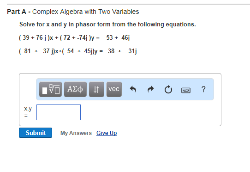Open the Greek symbols ΑΣφ palette

click(x=75, y=89)
